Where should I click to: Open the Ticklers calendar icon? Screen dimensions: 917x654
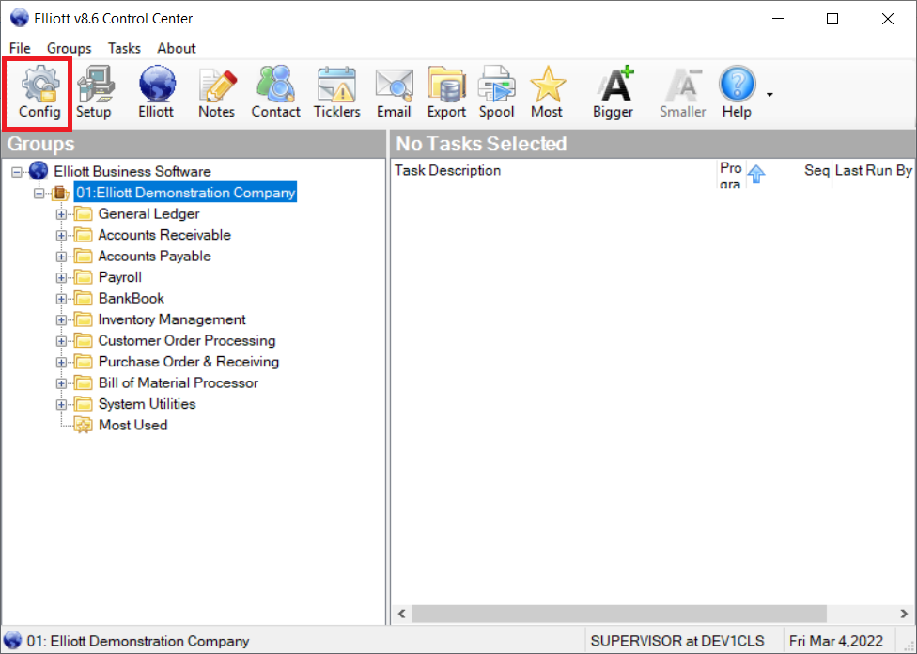pos(337,92)
